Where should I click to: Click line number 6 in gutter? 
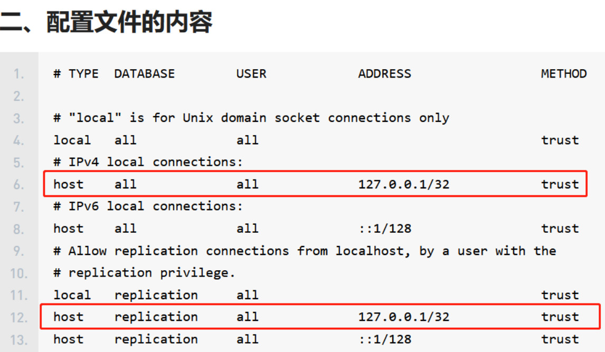(18, 185)
